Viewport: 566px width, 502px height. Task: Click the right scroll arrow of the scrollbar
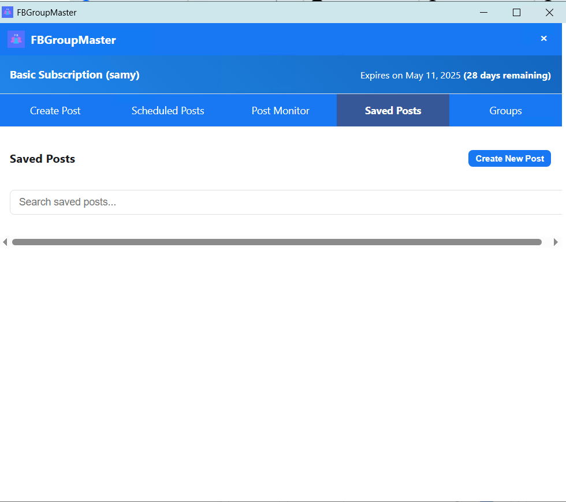[556, 242]
